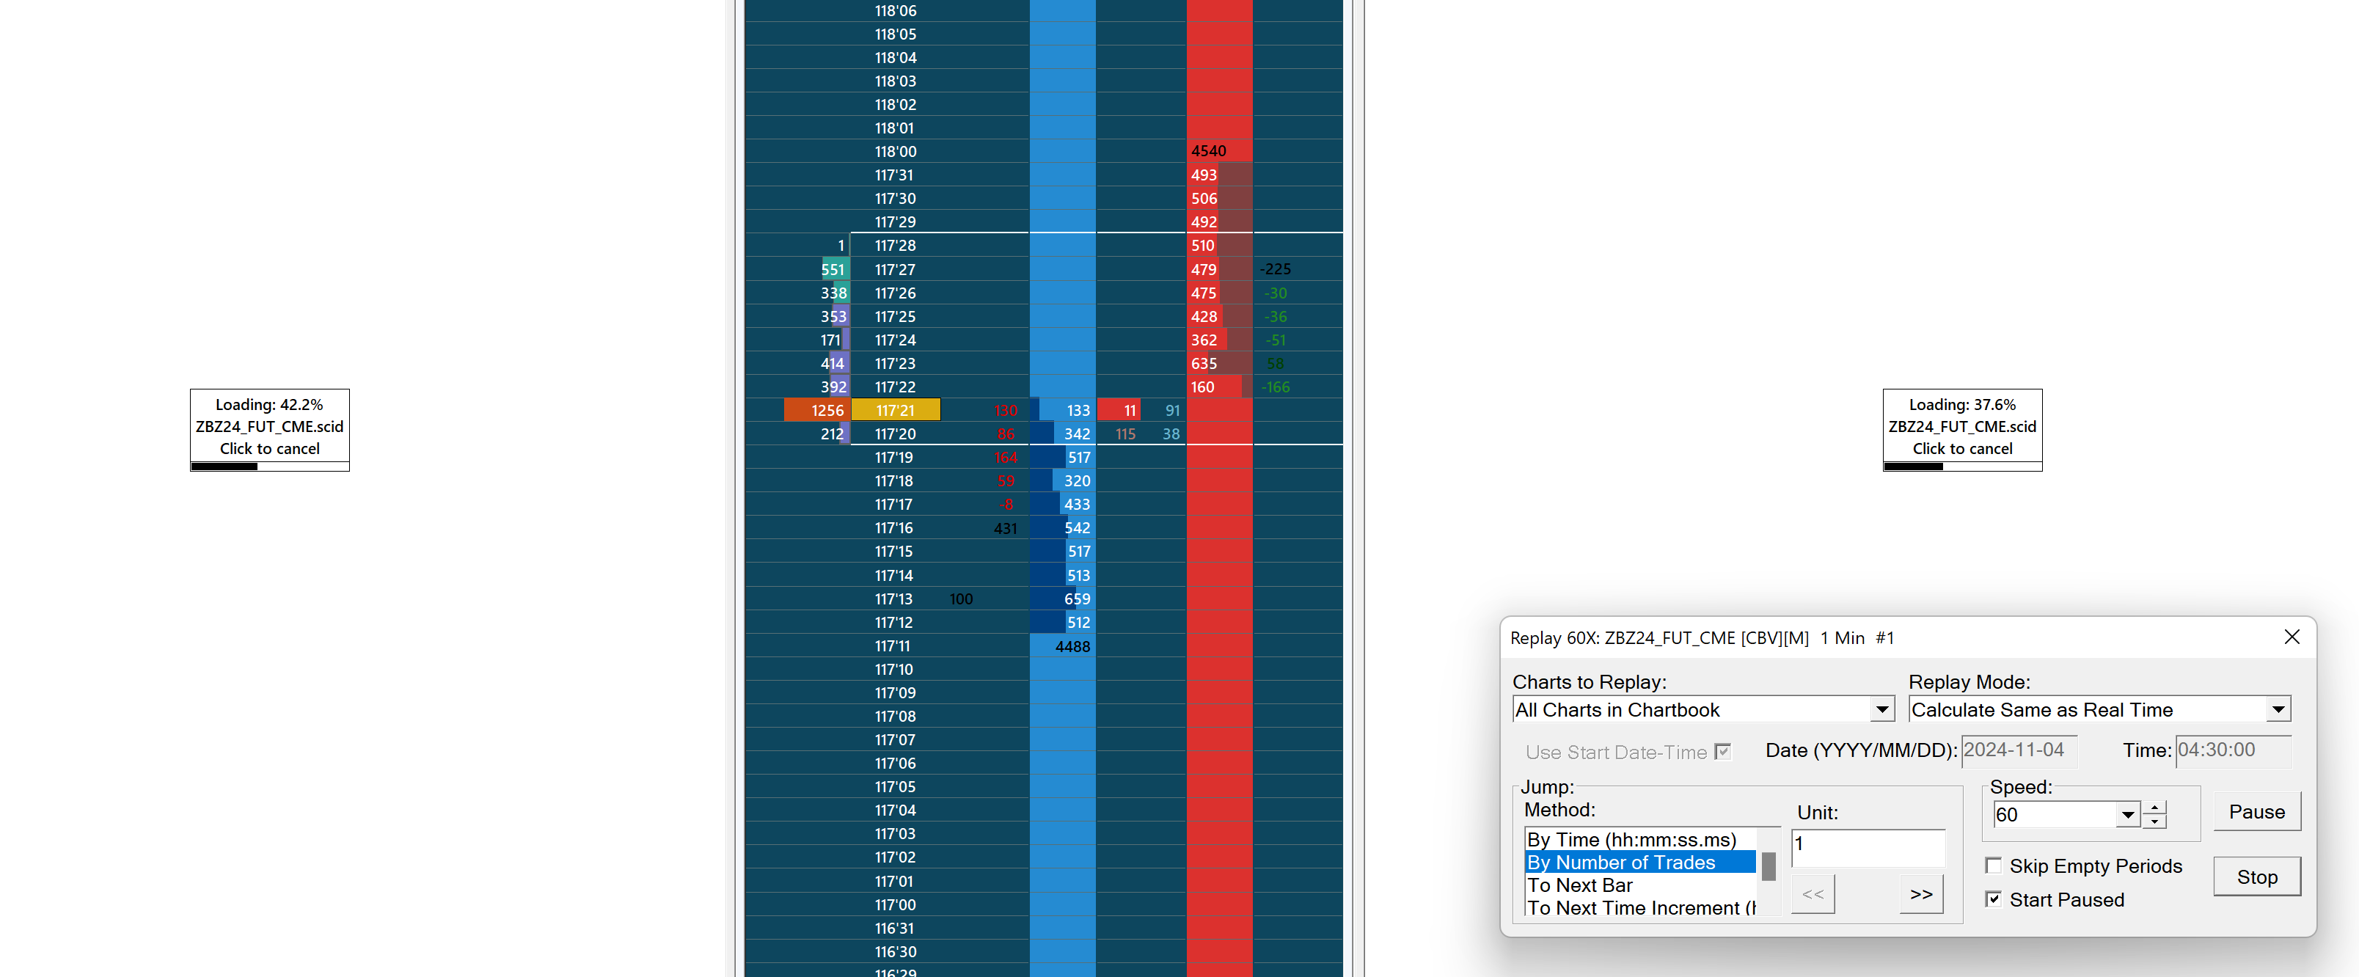Choose To Next Time Increment method
This screenshot has height=977, width=2359.
[x=1639, y=908]
